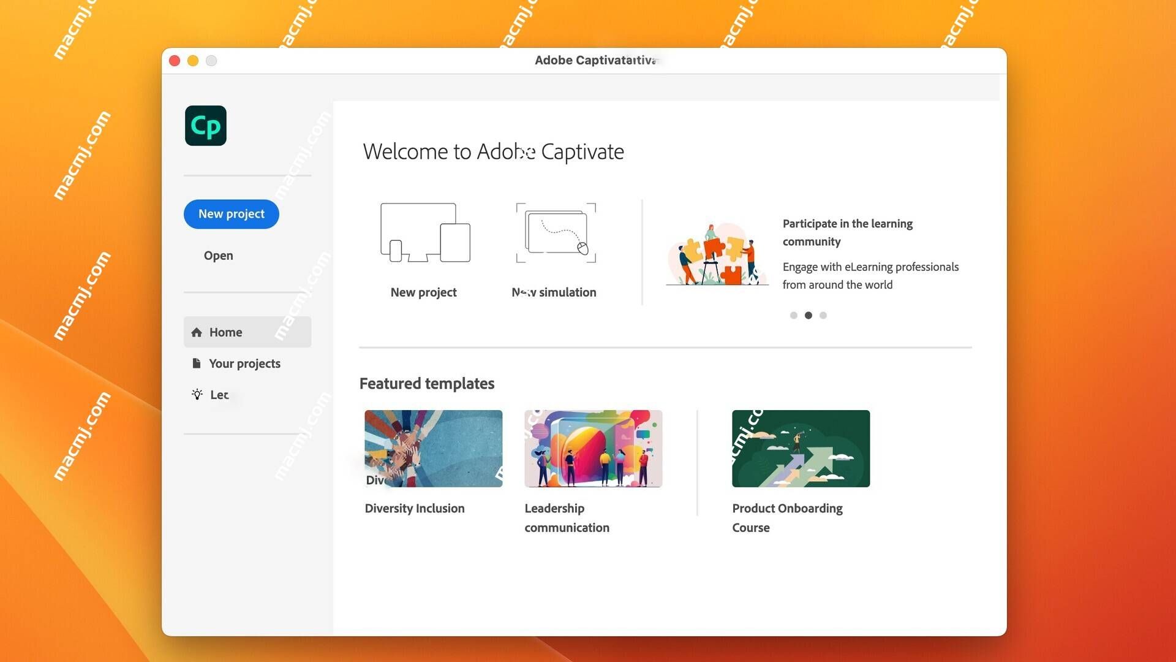Click the New simulation label
The image size is (1176, 662).
coord(554,292)
